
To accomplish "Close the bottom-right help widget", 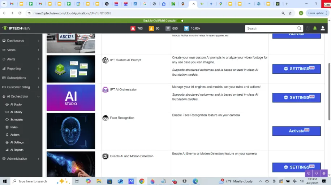I will point(324,173).
